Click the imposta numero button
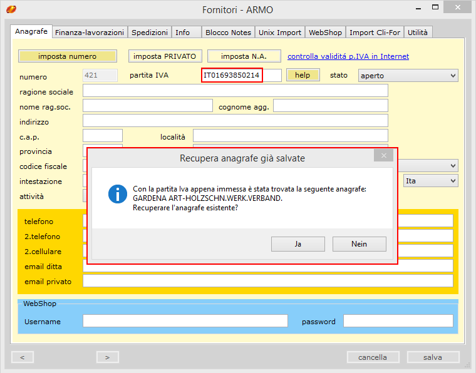476x373 pixels. pos(67,56)
